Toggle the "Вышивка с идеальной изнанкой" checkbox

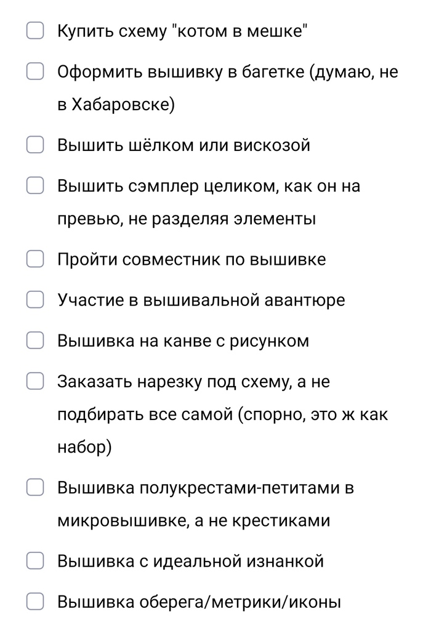(35, 561)
